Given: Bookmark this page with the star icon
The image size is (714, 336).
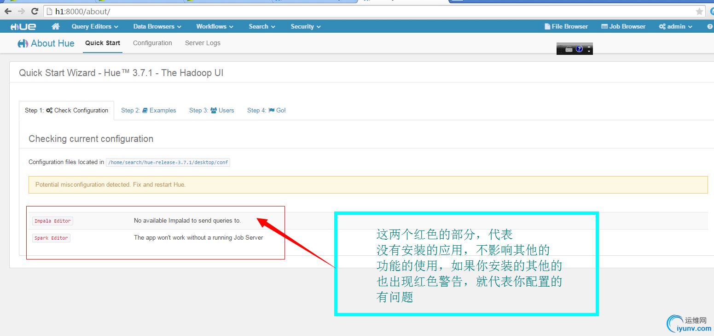Looking at the screenshot, I should (x=699, y=12).
